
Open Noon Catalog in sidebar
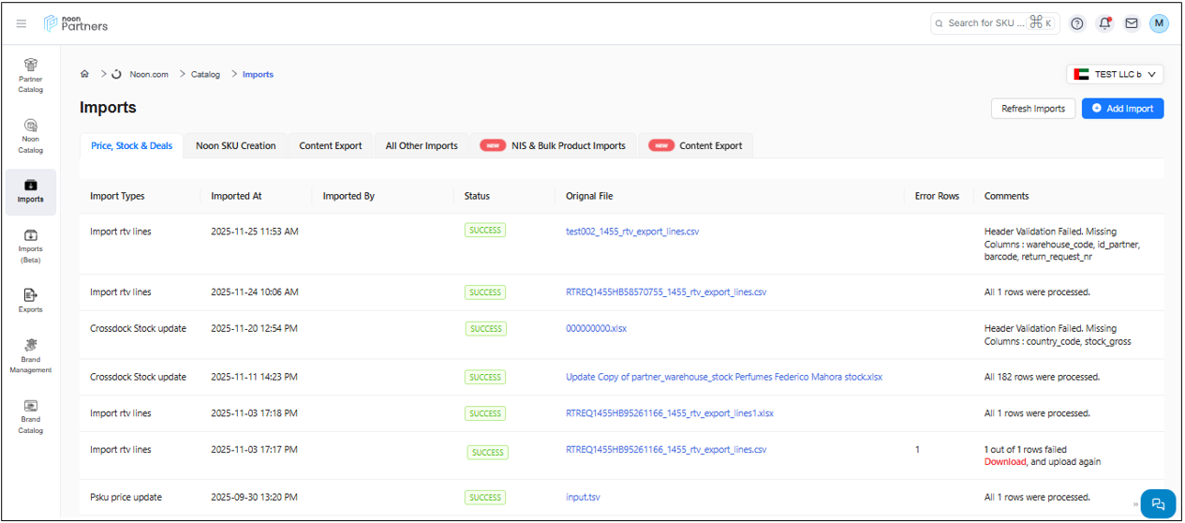tap(31, 135)
